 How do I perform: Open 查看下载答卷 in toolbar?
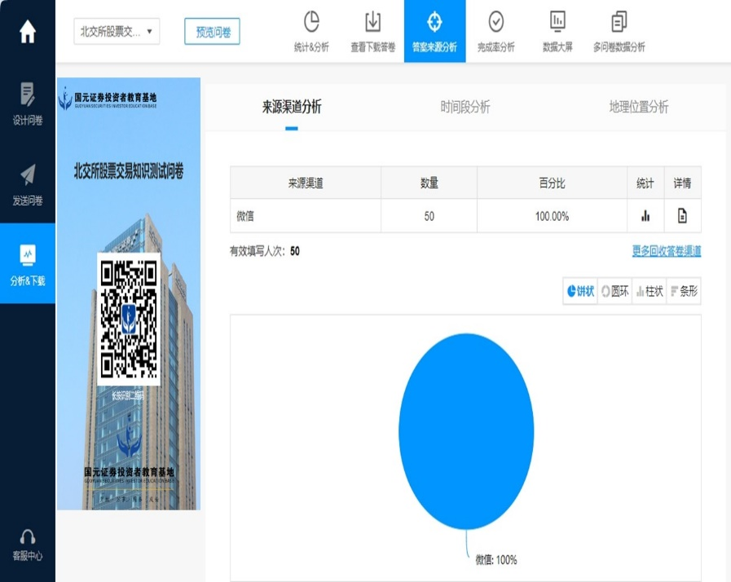coord(372,32)
